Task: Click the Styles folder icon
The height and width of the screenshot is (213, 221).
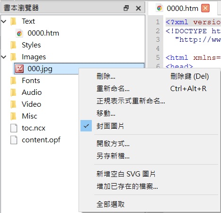Action: point(14,45)
